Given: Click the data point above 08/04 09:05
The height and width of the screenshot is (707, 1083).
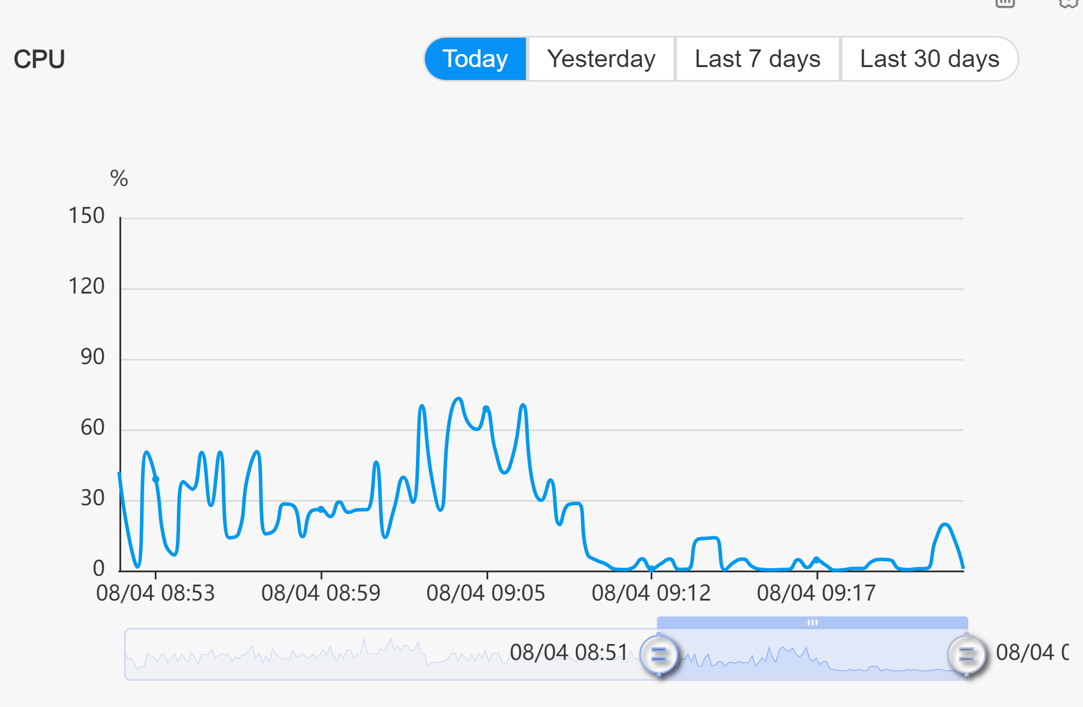Looking at the screenshot, I should coord(486,408).
